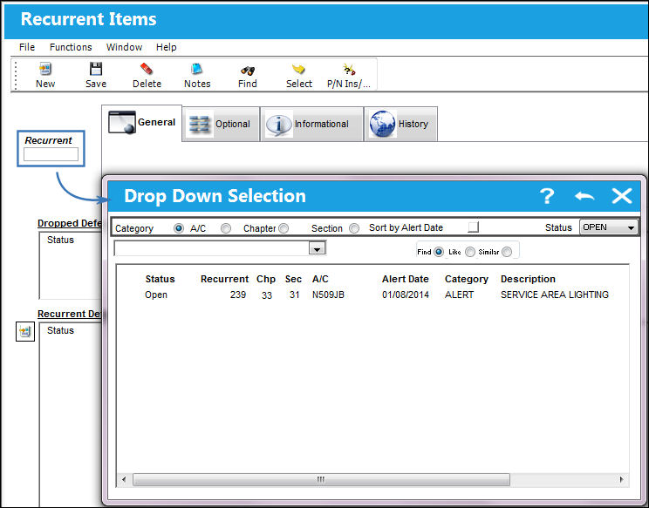Select the Category radio button
This screenshot has width=649, height=508.
pos(179,228)
